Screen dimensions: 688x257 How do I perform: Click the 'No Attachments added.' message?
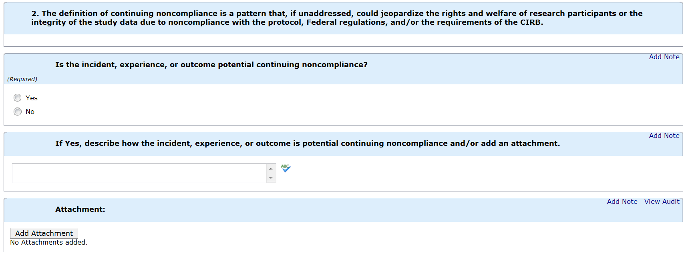pos(48,242)
